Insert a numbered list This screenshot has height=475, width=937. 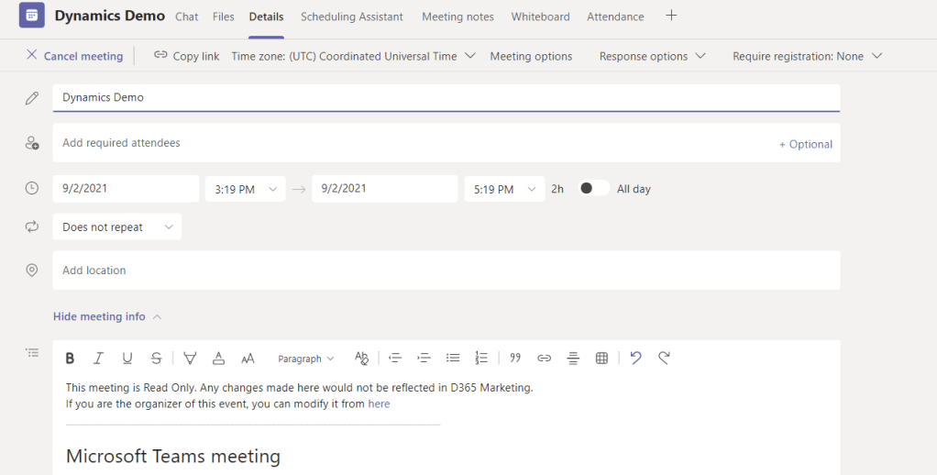(x=481, y=359)
